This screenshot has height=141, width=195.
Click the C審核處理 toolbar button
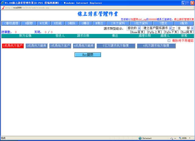coord(11,23)
